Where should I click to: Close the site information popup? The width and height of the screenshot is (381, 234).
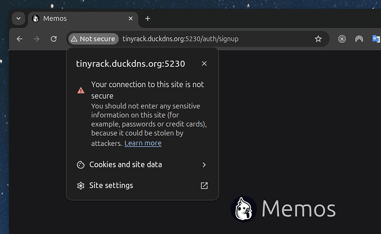(x=204, y=63)
